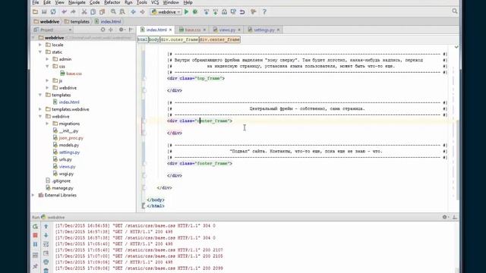Click the Open folder toolbar icon
Screen dimensions: 486x273
pos(36,12)
